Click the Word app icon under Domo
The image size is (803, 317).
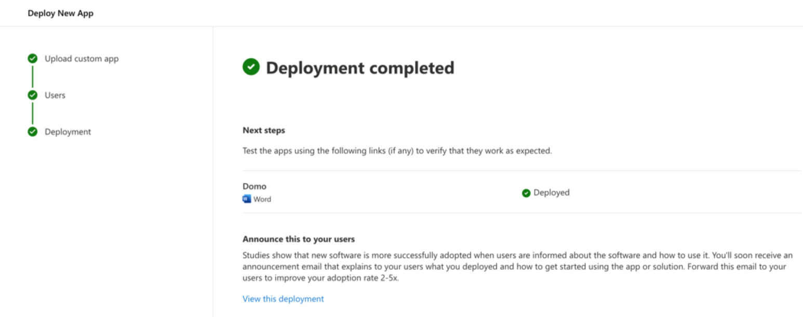[247, 199]
